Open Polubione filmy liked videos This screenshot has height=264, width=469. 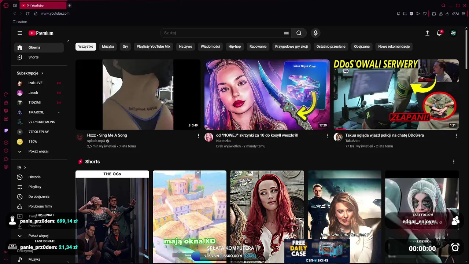pyautogui.click(x=39, y=206)
